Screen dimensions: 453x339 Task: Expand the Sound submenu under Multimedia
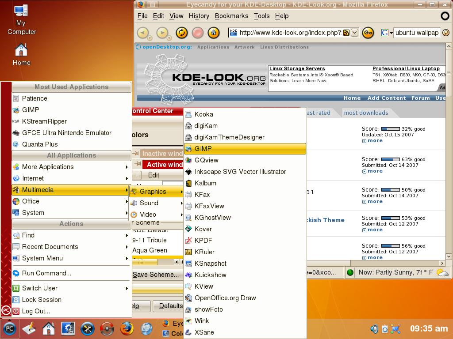(156, 203)
